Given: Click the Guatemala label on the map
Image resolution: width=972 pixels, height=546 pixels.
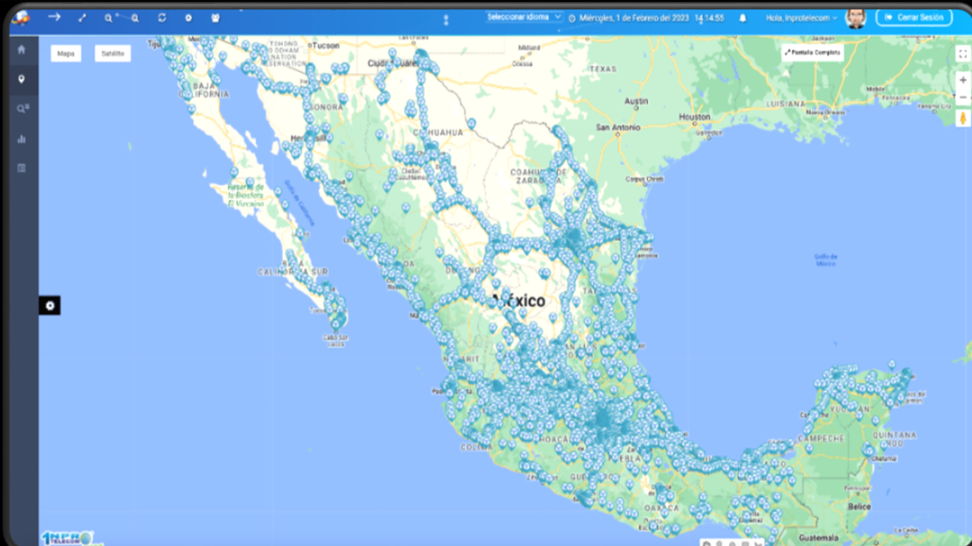Looking at the screenshot, I should [x=818, y=537].
